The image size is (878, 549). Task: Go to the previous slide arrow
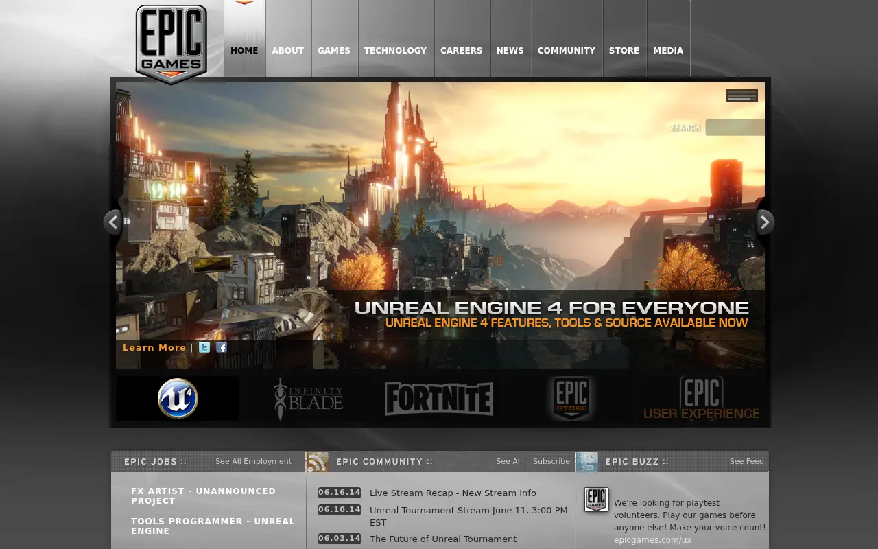click(113, 222)
